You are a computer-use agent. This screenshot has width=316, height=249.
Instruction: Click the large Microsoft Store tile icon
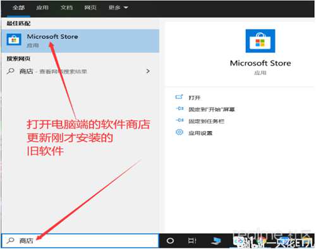260,41
